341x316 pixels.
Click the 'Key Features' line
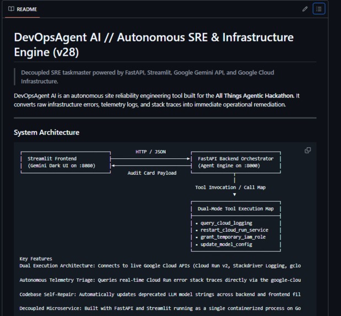pos(36,259)
